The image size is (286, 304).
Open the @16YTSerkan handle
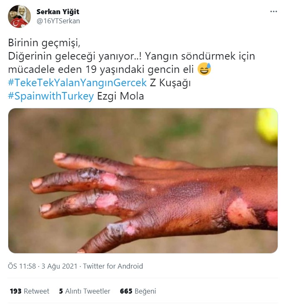click(x=58, y=21)
